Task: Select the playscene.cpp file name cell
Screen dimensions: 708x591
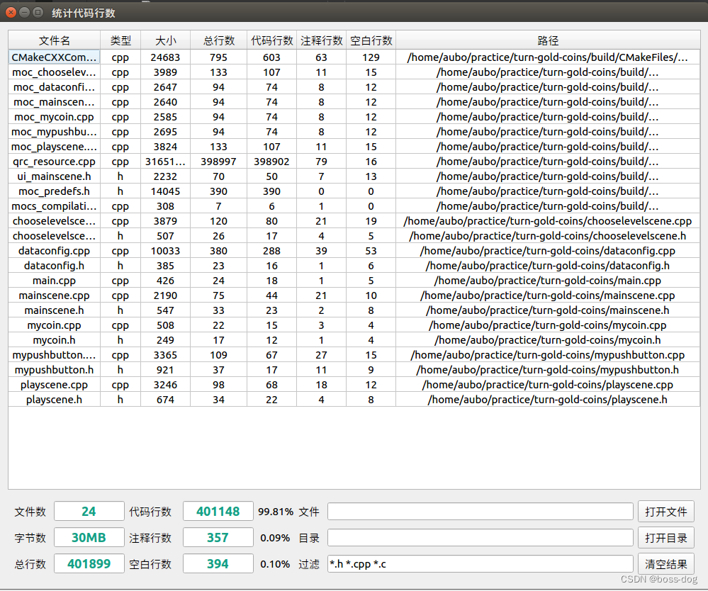Action: [54, 385]
